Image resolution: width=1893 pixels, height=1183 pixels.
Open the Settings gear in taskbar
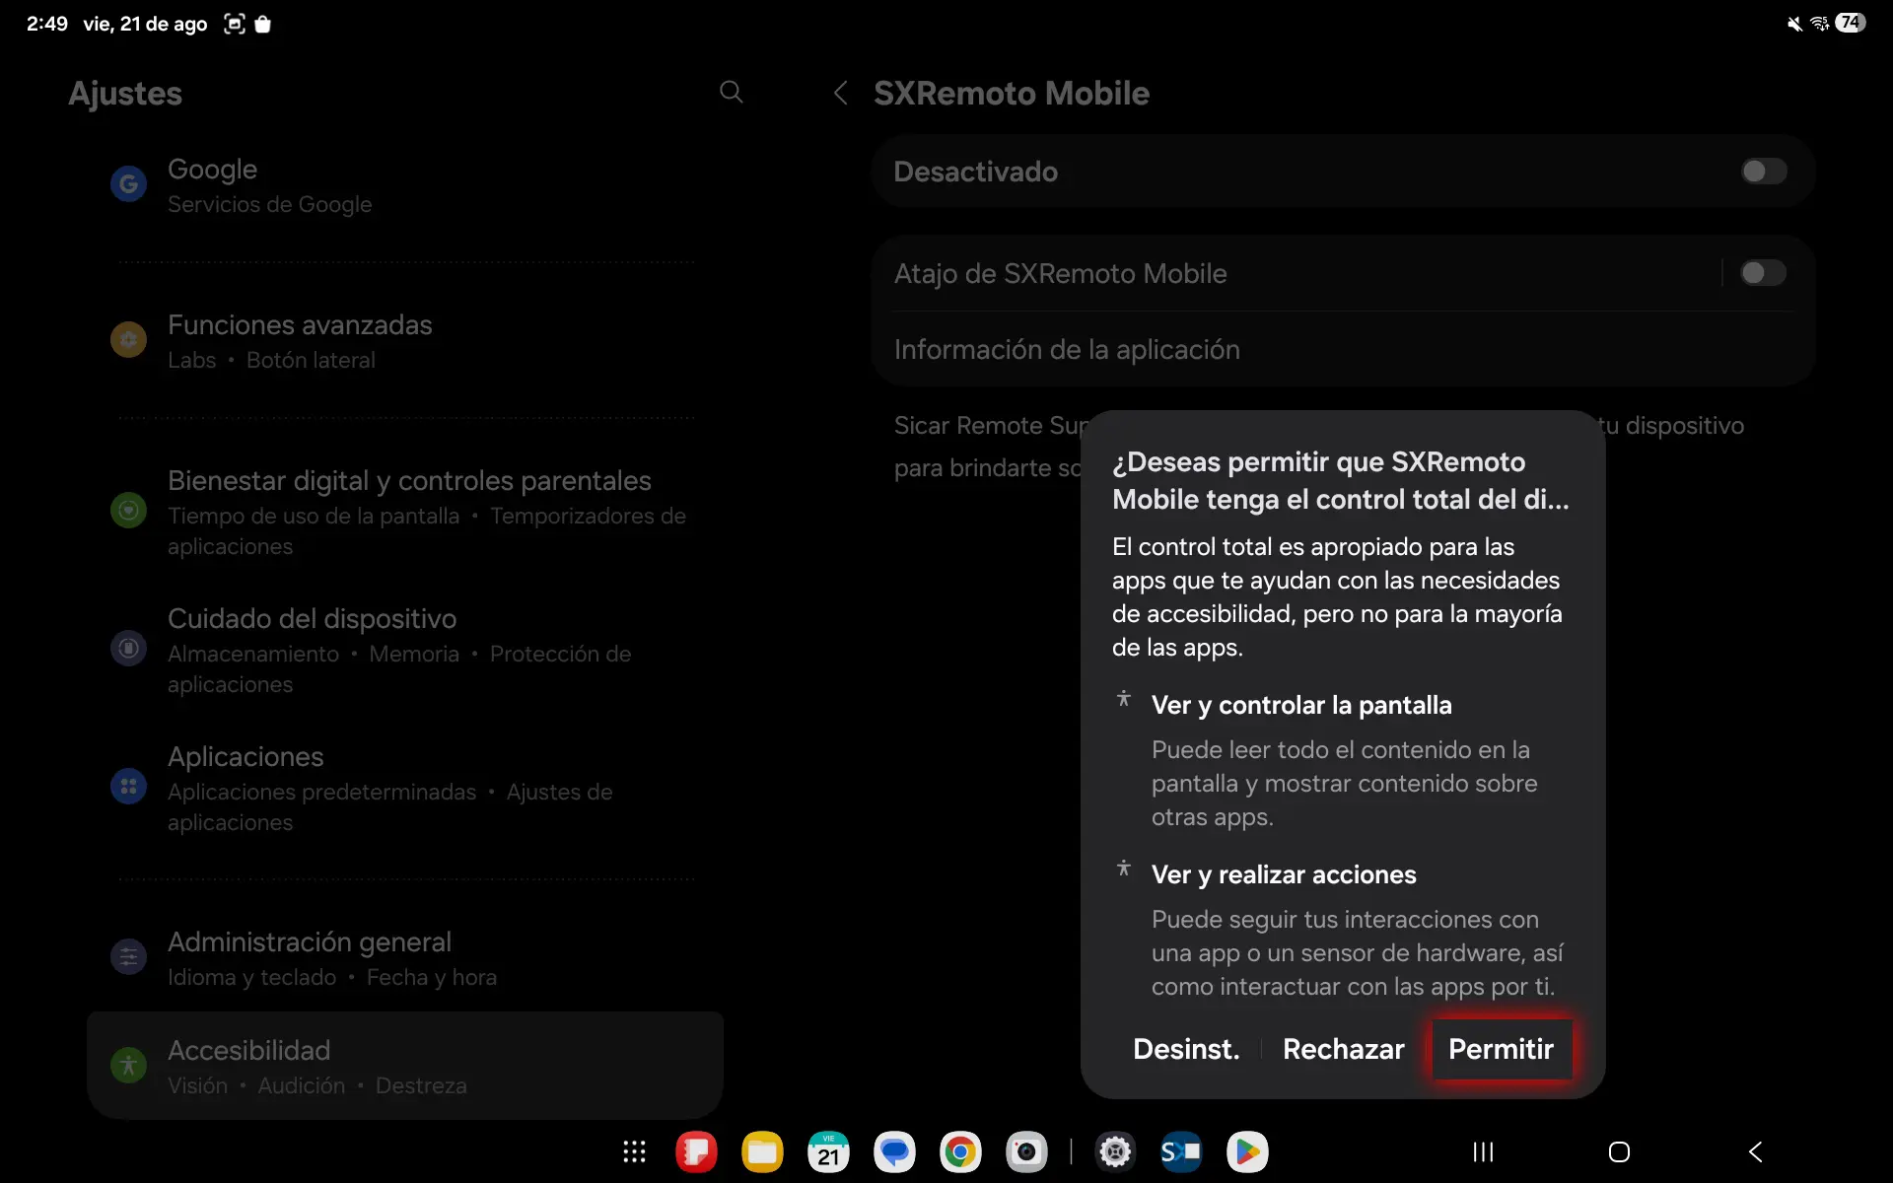tap(1115, 1151)
